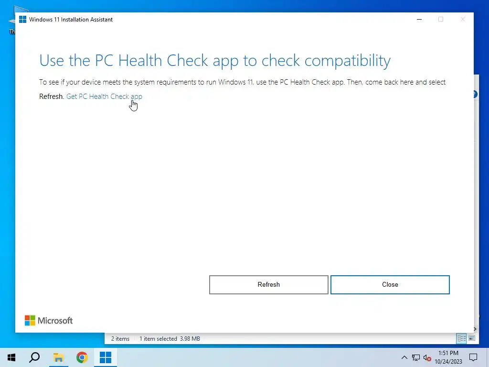Launch Google Chrome from the taskbar
The image size is (489, 367).
tap(82, 357)
